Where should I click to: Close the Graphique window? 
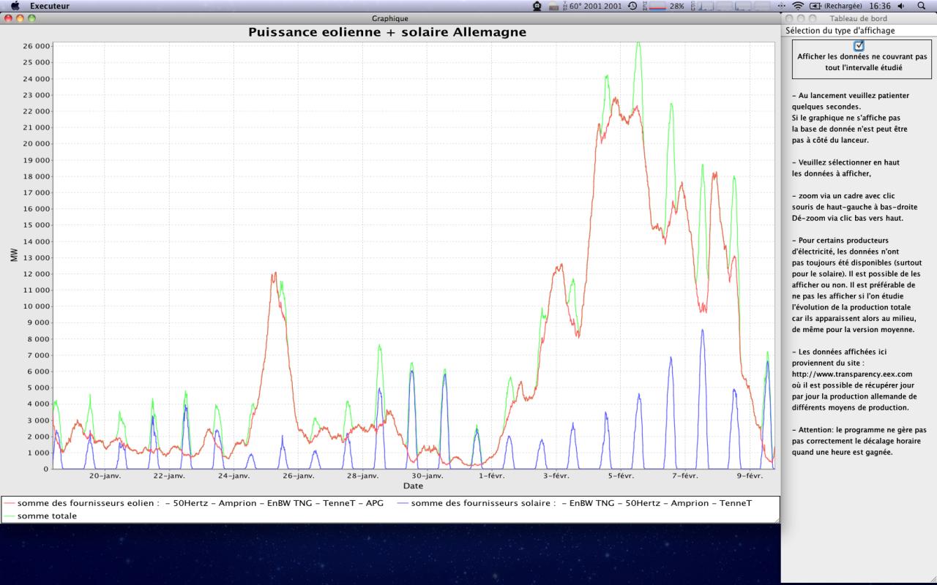pos(9,18)
